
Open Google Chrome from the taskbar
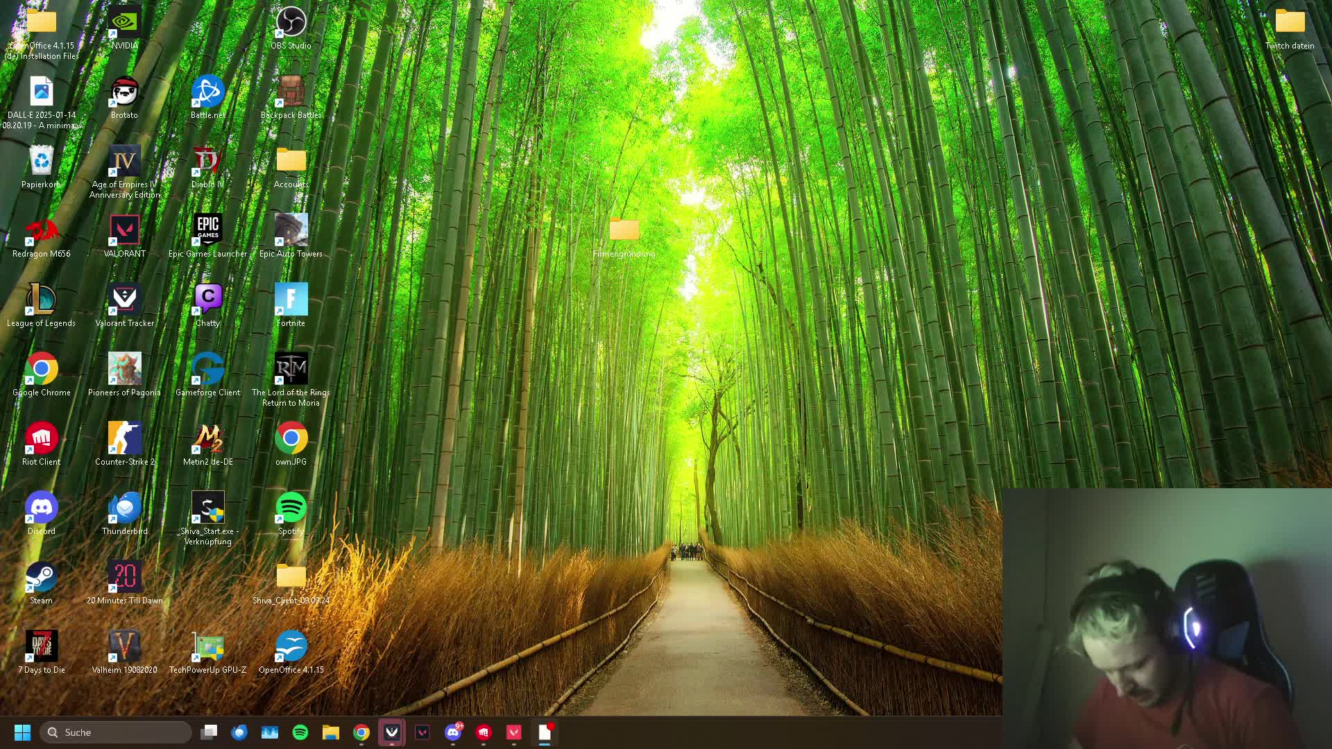pos(361,732)
